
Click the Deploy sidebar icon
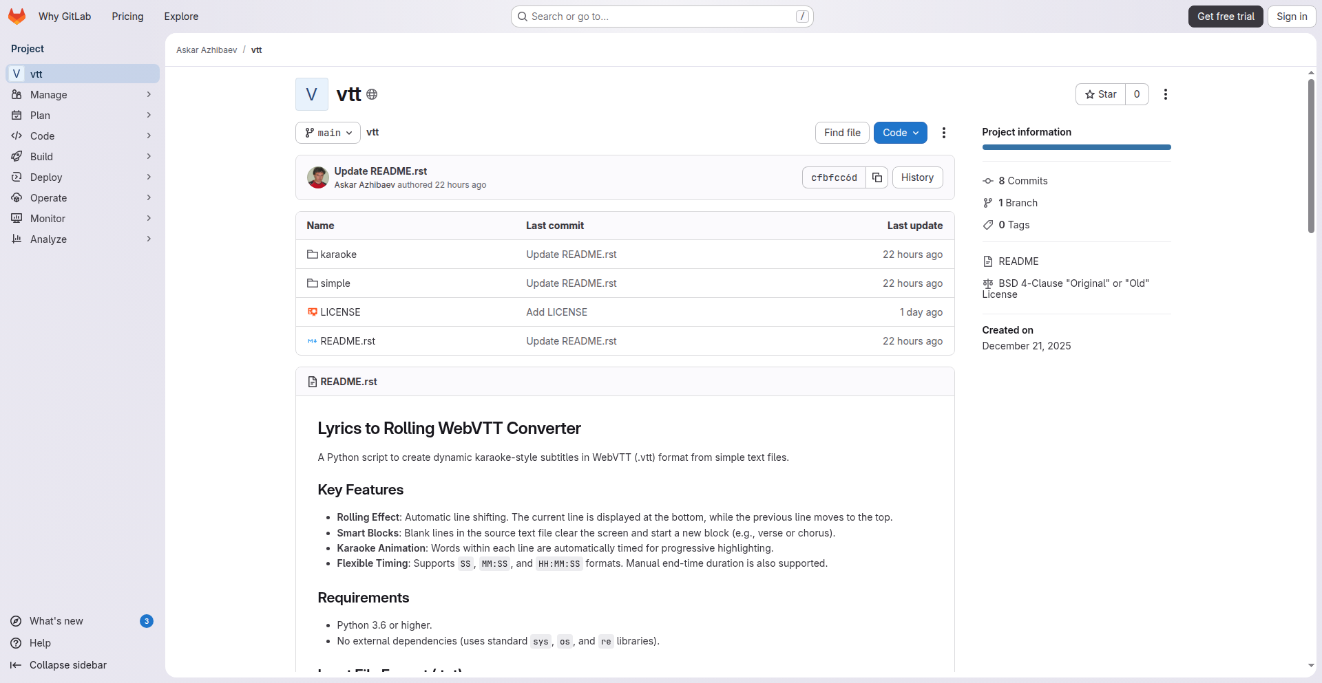click(x=17, y=177)
